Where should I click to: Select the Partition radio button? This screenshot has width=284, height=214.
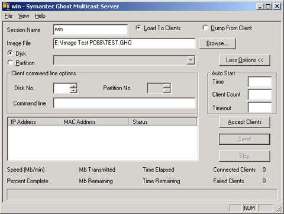[x=10, y=63]
